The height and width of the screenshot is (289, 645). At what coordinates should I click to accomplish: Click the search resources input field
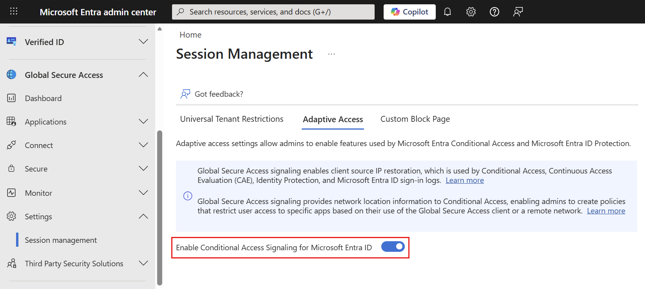coord(273,12)
